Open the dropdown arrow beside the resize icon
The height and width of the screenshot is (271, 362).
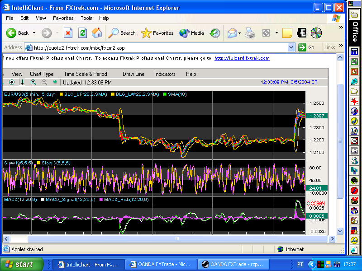click(276, 33)
